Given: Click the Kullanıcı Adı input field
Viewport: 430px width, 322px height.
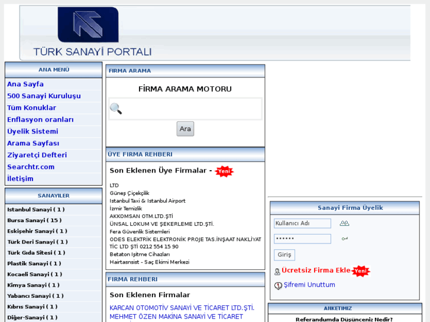Looking at the screenshot, I should click(x=302, y=223).
